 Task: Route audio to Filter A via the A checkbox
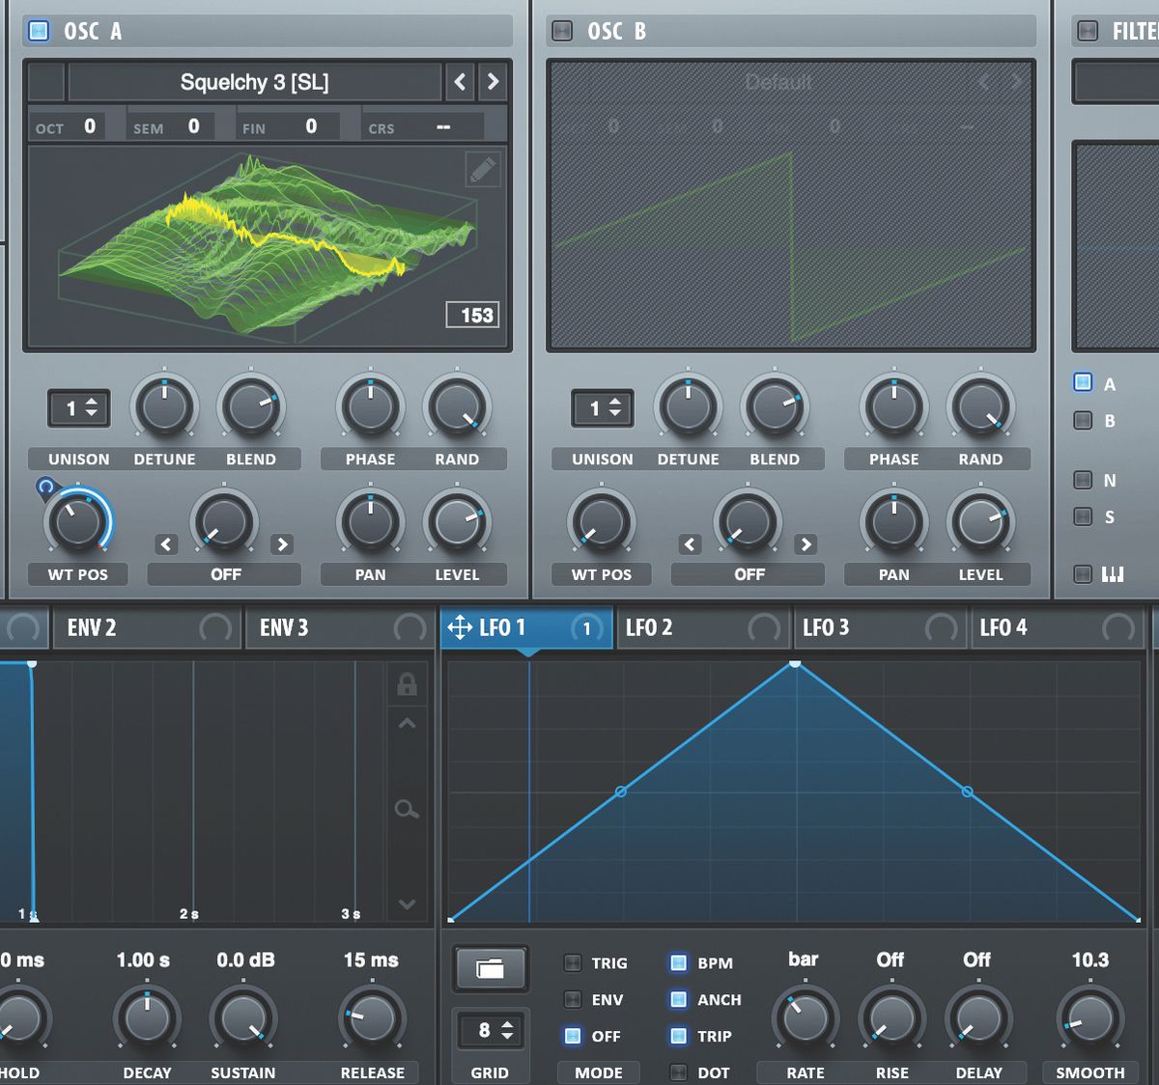[1083, 382]
